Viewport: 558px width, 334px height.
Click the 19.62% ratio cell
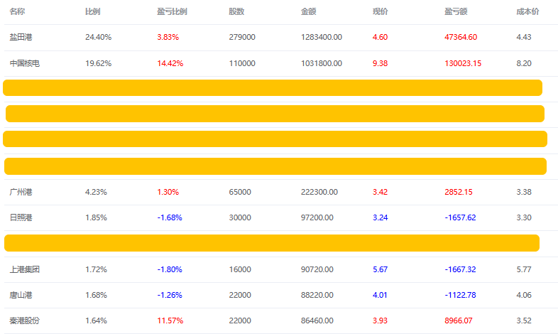pos(98,63)
